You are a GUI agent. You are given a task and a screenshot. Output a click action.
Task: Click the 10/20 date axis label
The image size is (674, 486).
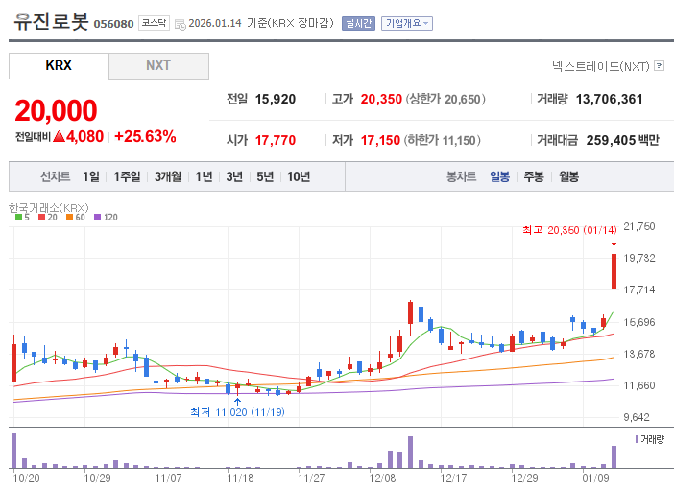point(26,478)
